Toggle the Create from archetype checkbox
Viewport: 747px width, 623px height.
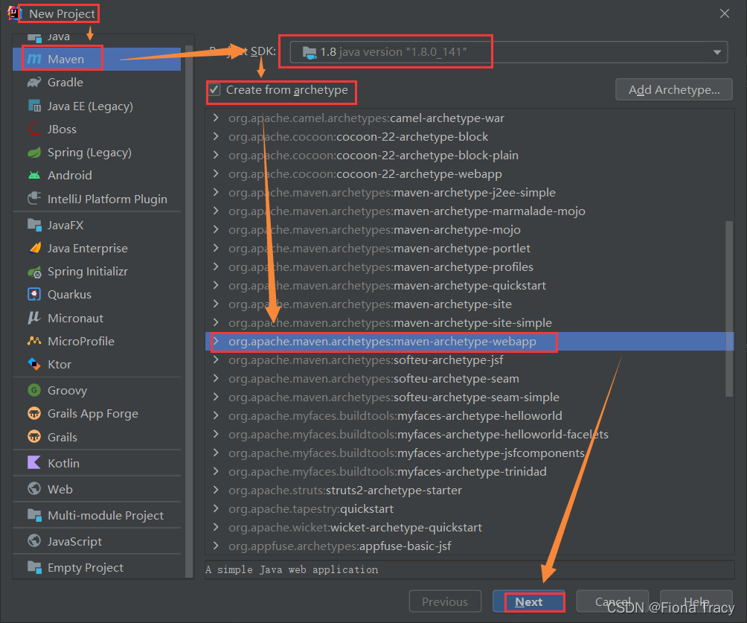coord(214,89)
